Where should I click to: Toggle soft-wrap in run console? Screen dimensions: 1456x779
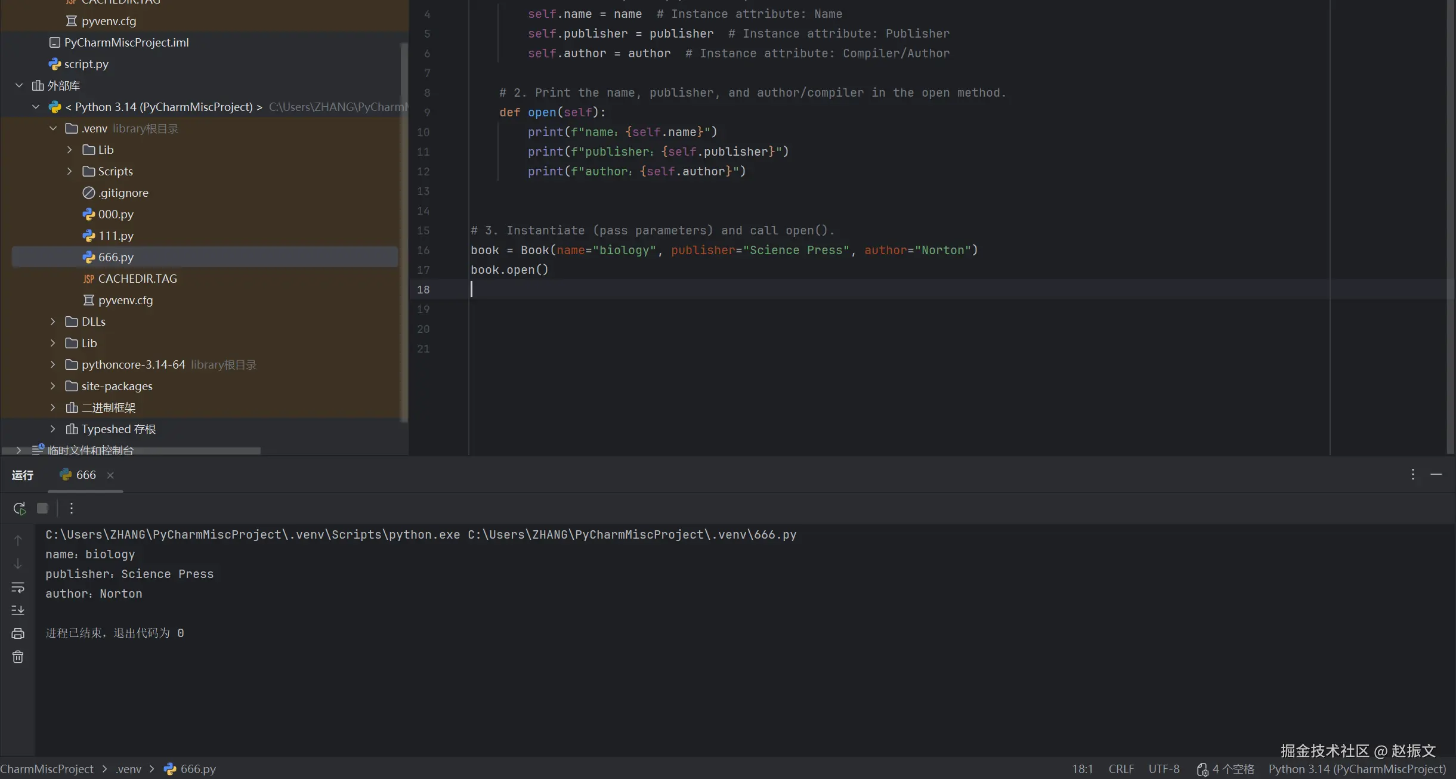pyautogui.click(x=18, y=588)
